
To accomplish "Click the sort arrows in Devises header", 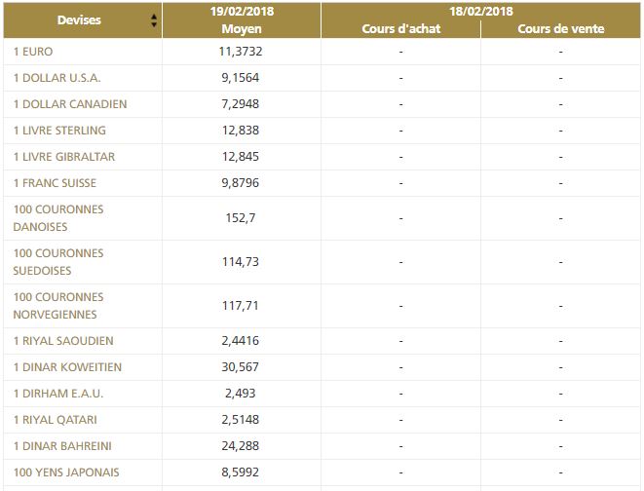I will [153, 20].
